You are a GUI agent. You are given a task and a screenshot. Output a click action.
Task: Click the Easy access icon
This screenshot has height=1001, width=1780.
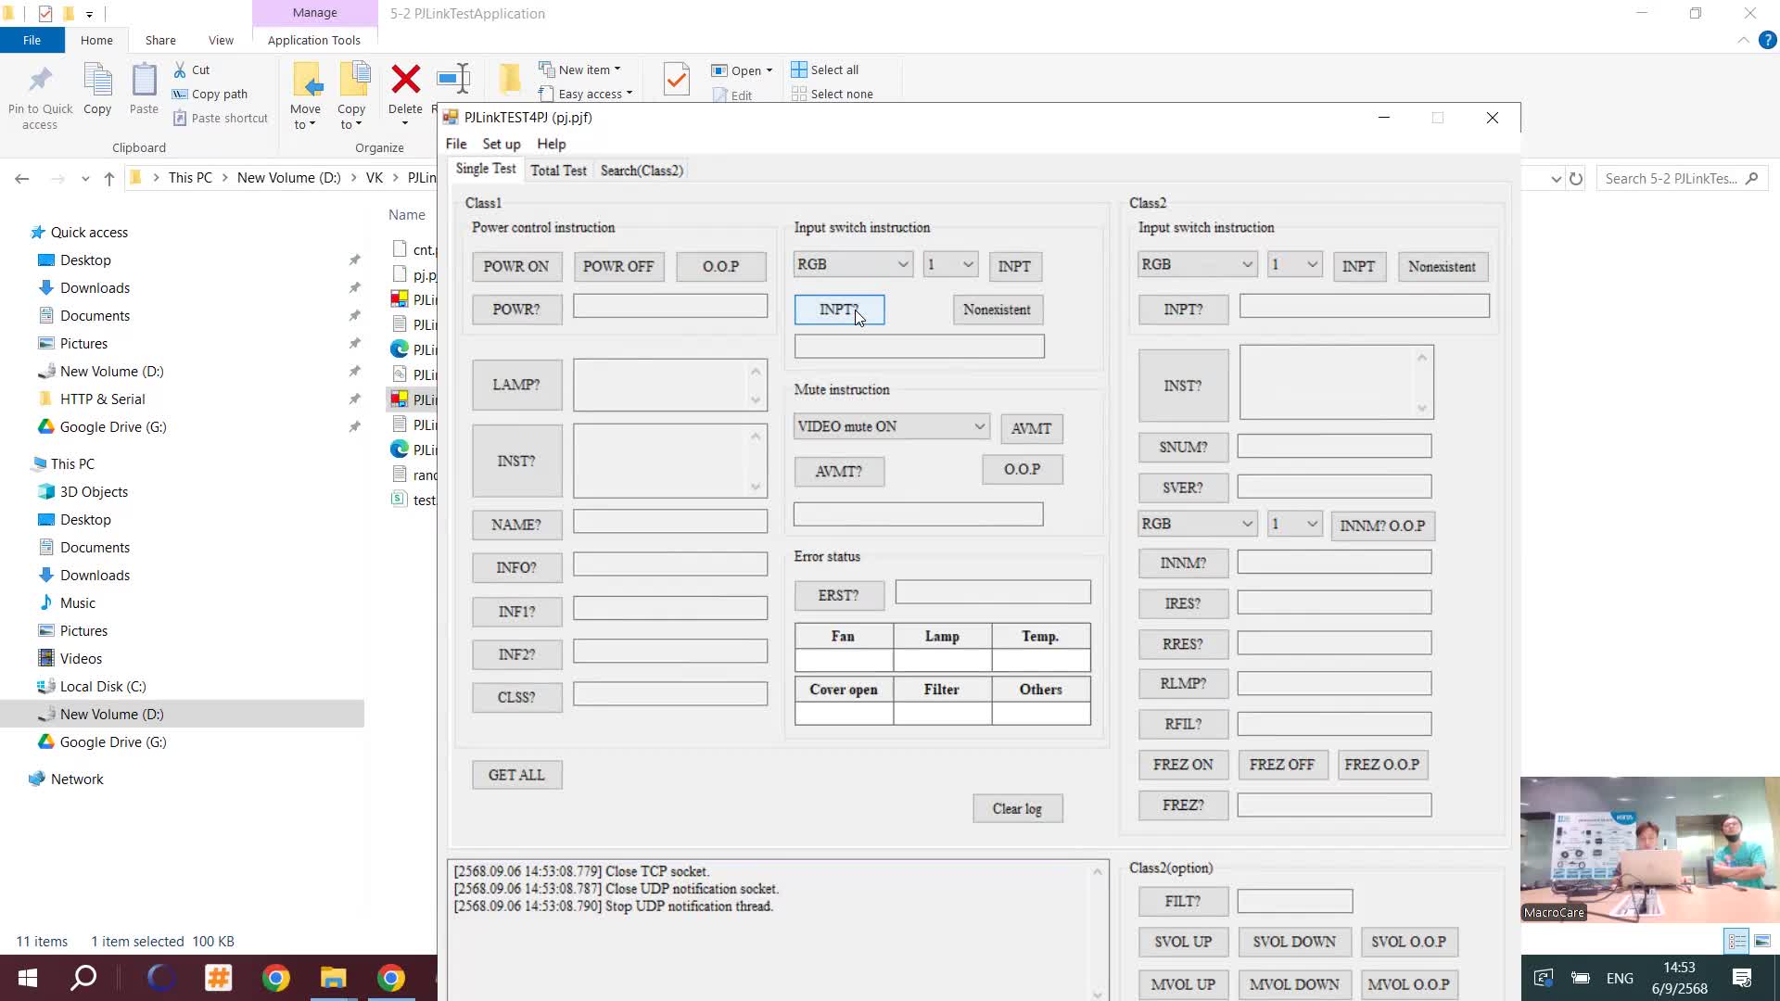(x=586, y=93)
